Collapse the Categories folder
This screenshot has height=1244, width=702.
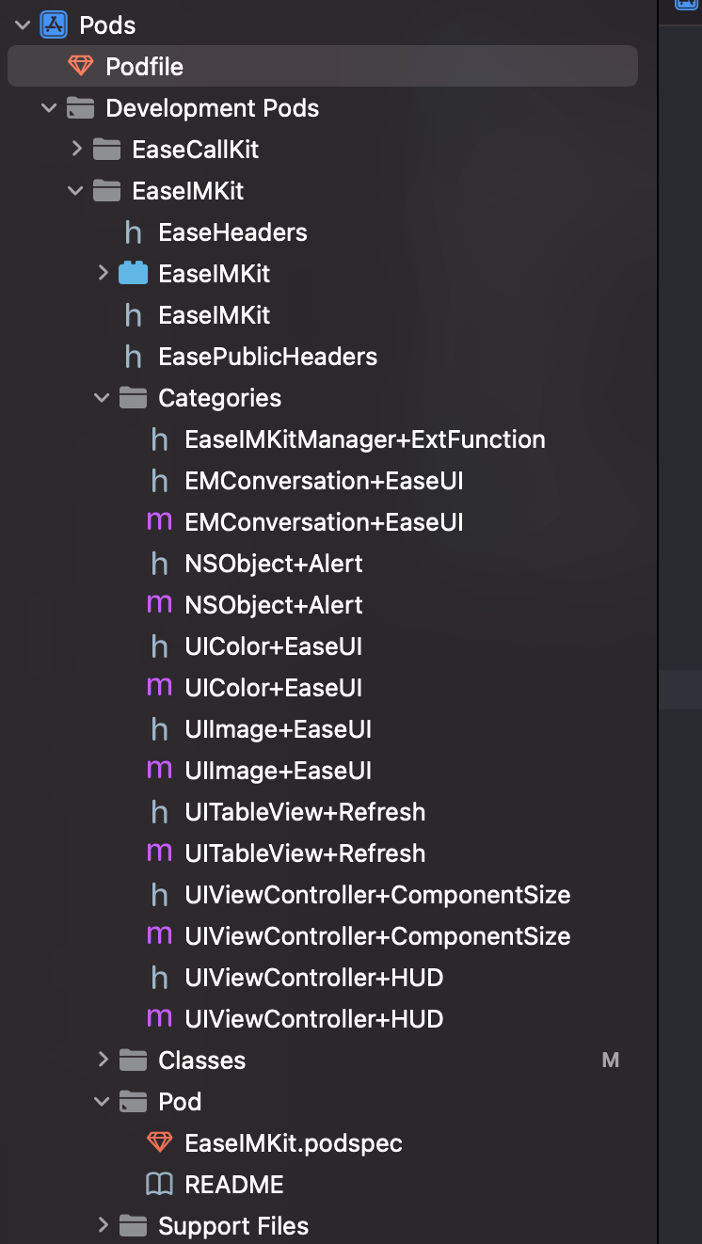coord(103,398)
